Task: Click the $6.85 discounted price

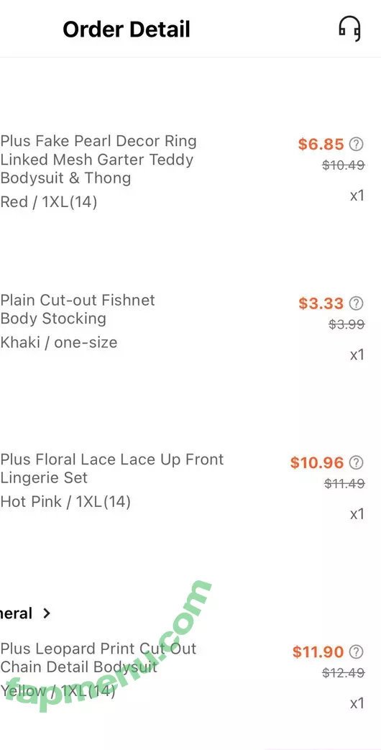Action: pos(321,144)
